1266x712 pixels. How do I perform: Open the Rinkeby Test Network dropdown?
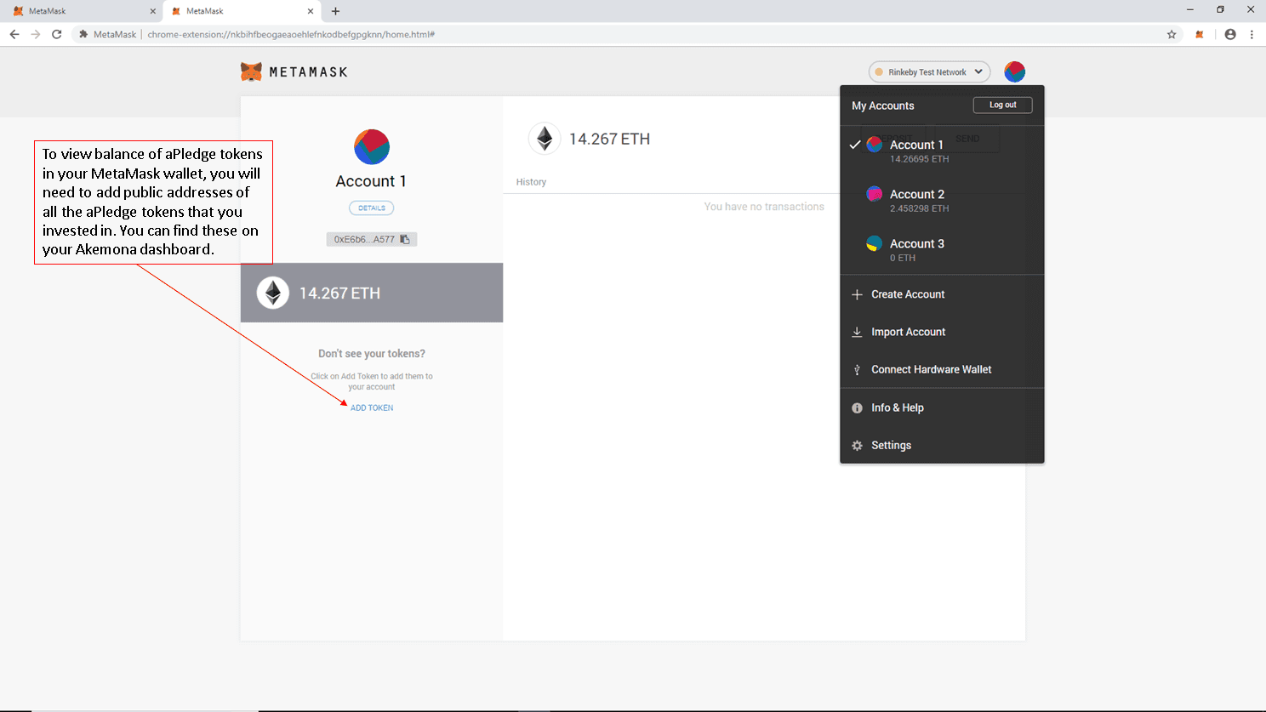pyautogui.click(x=929, y=72)
